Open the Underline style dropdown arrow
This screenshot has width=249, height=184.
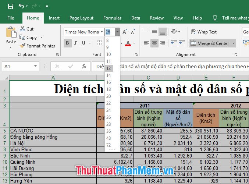(90, 43)
